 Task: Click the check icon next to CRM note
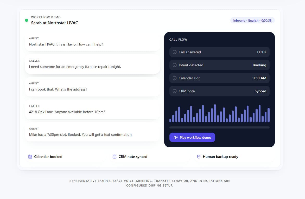tap(175, 91)
